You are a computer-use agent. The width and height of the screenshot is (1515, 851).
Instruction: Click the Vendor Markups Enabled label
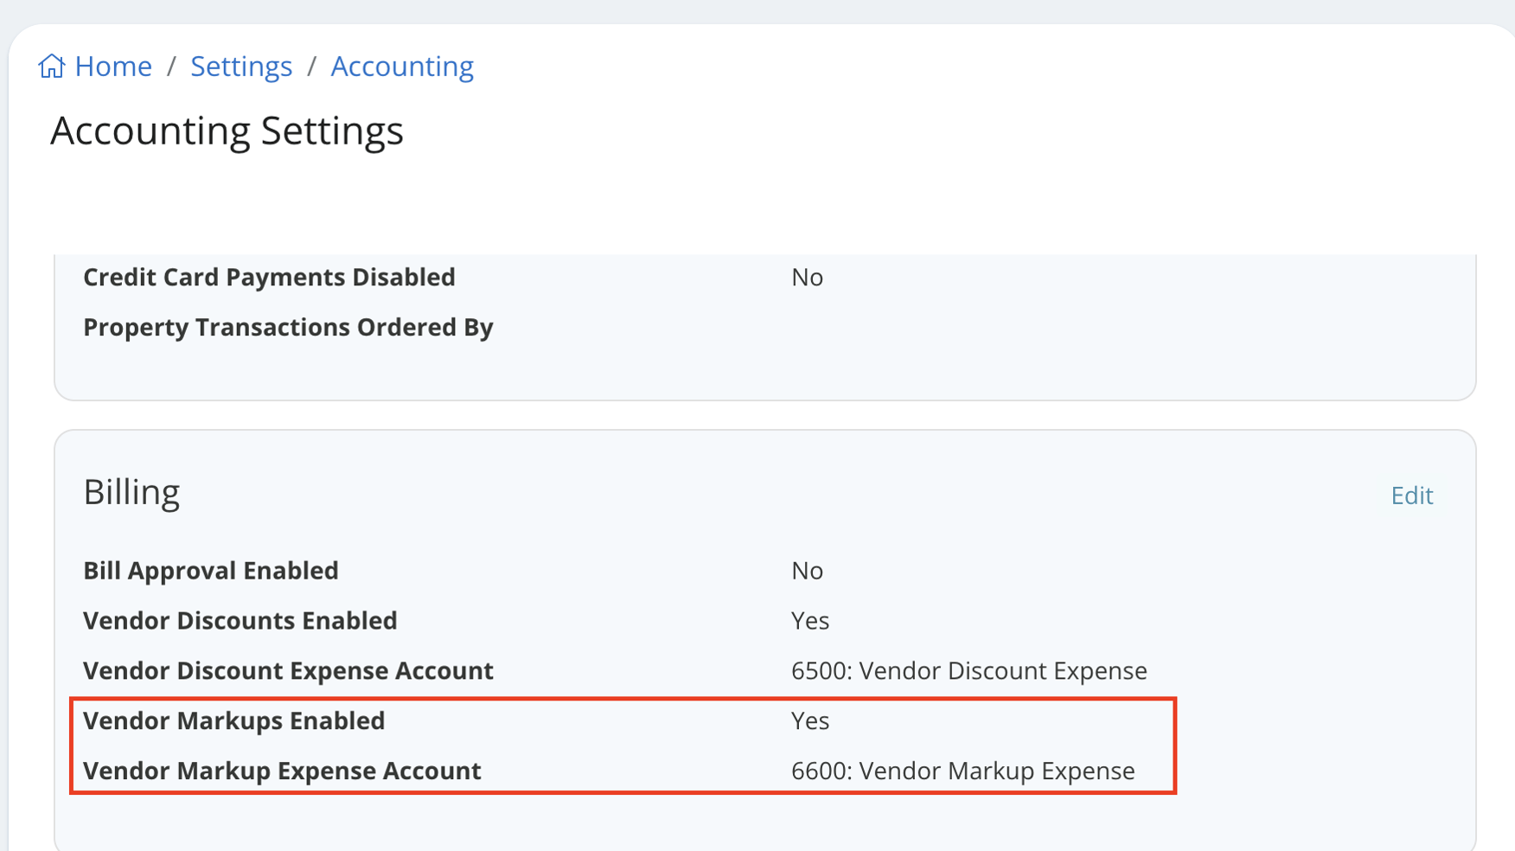[x=234, y=720]
